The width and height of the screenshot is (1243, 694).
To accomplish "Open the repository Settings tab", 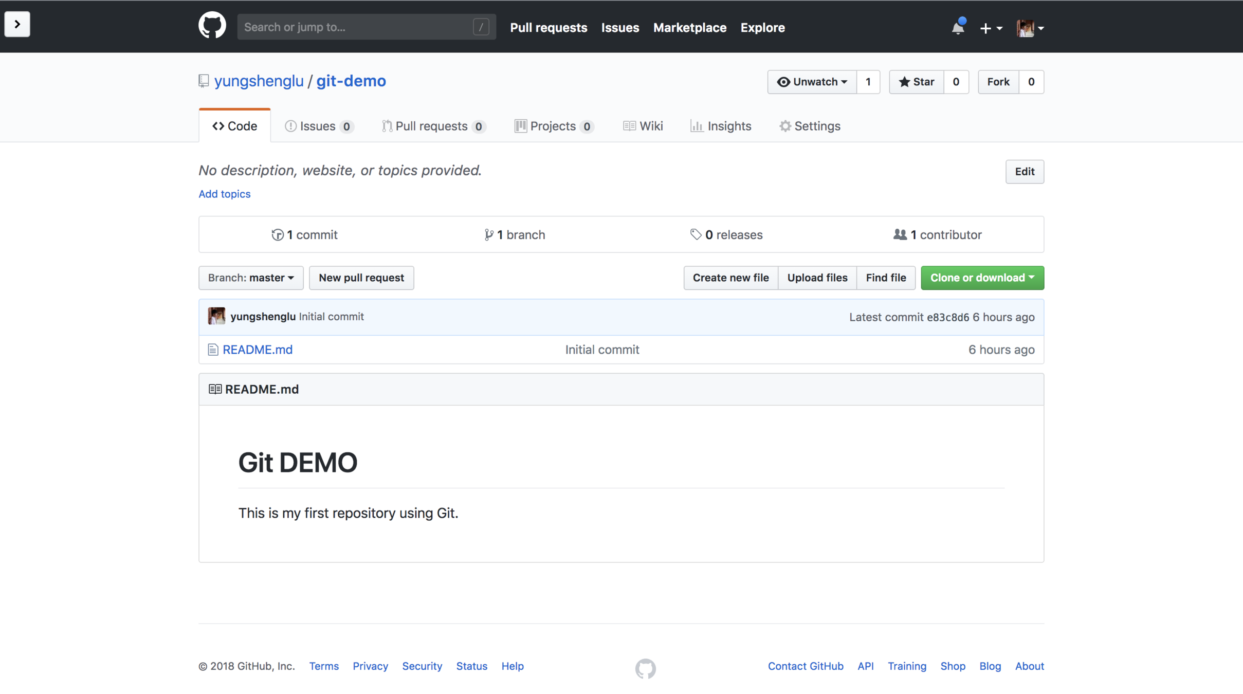I will pyautogui.click(x=810, y=126).
